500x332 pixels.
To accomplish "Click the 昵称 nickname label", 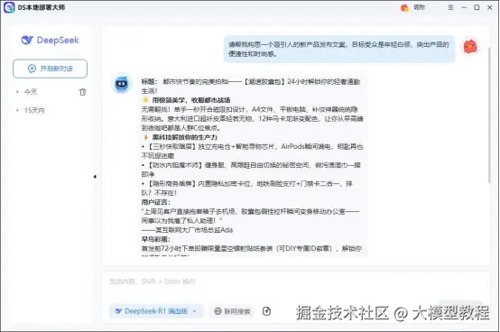I will point(420,7).
